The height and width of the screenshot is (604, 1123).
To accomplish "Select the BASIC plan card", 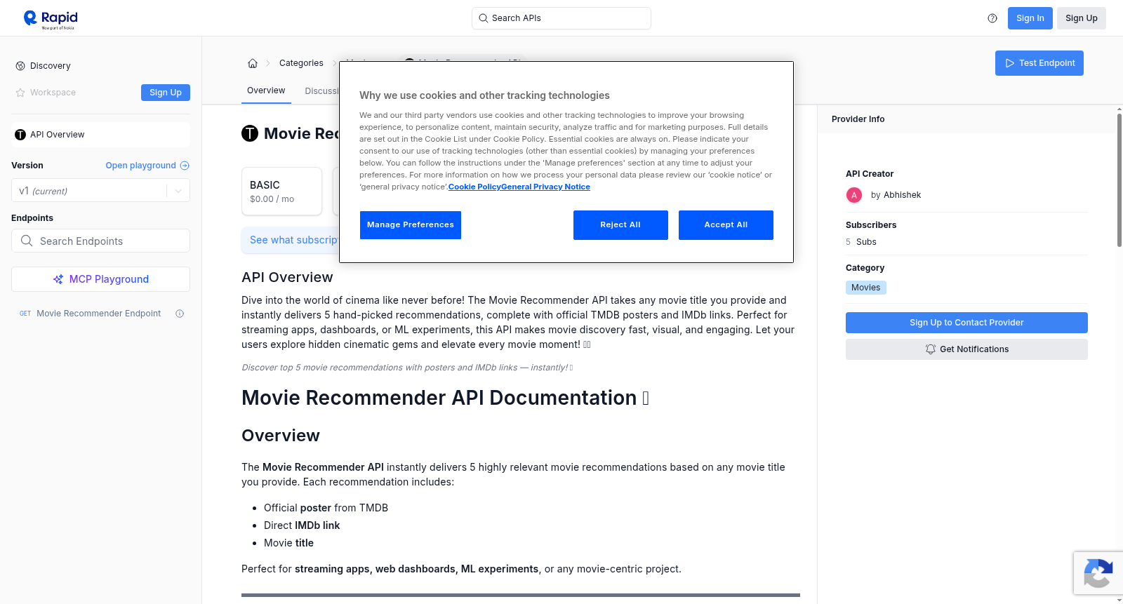I will 281,191.
